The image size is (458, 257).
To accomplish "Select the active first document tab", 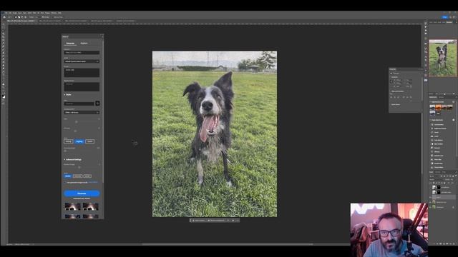I will 21,21.
